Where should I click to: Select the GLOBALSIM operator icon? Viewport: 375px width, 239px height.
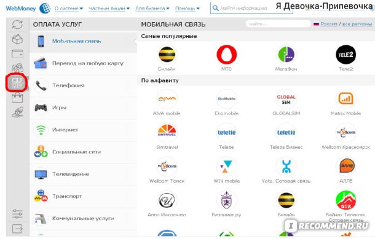[286, 99]
